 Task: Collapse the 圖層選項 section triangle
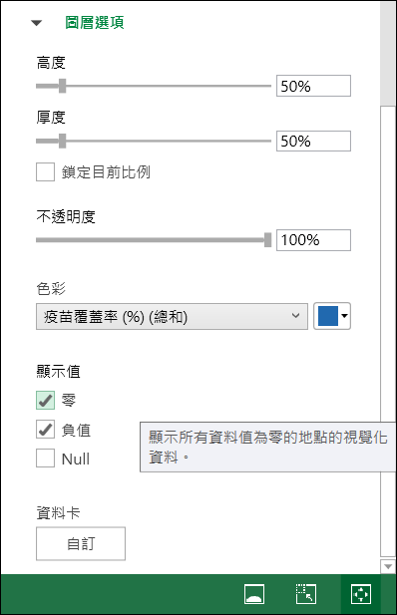37,23
